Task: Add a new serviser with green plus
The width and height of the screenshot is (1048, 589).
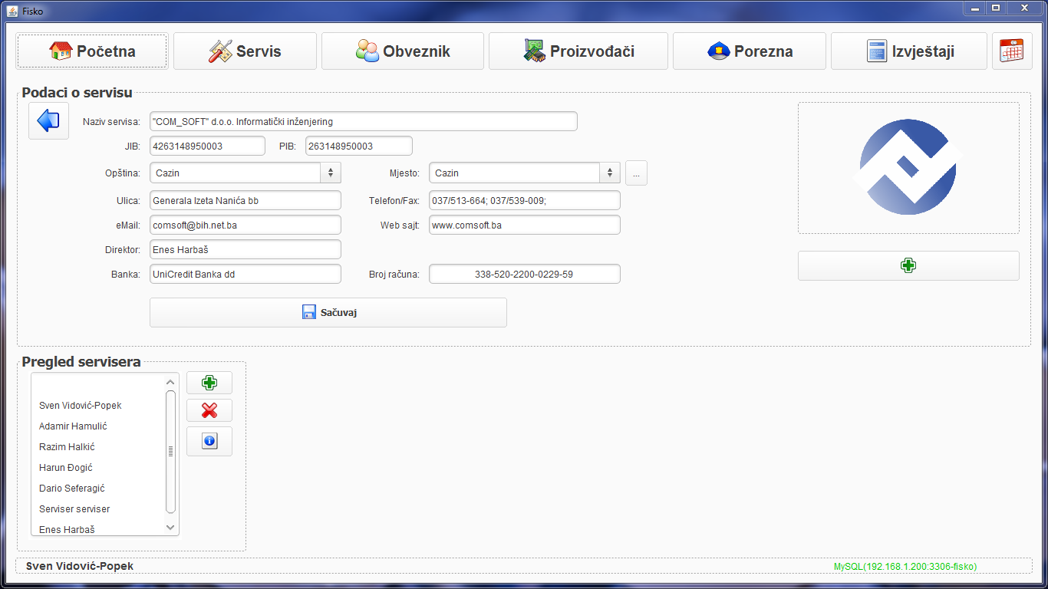Action: click(x=209, y=383)
